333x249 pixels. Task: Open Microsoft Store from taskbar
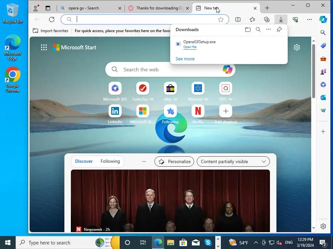(183, 243)
